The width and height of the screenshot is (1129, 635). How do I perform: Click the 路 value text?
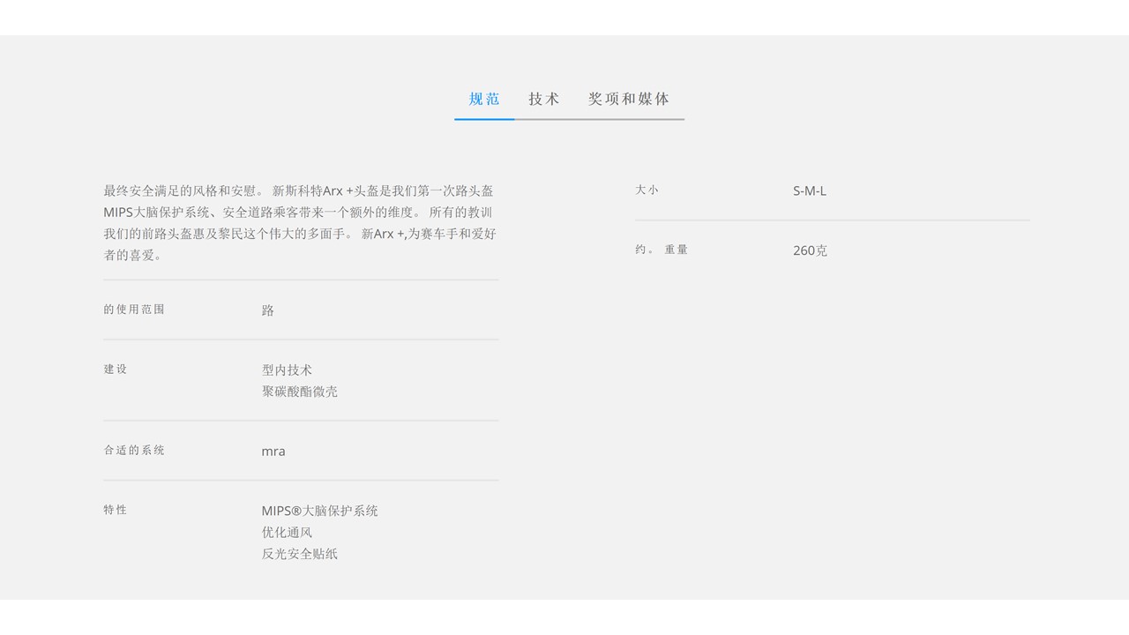click(x=268, y=310)
